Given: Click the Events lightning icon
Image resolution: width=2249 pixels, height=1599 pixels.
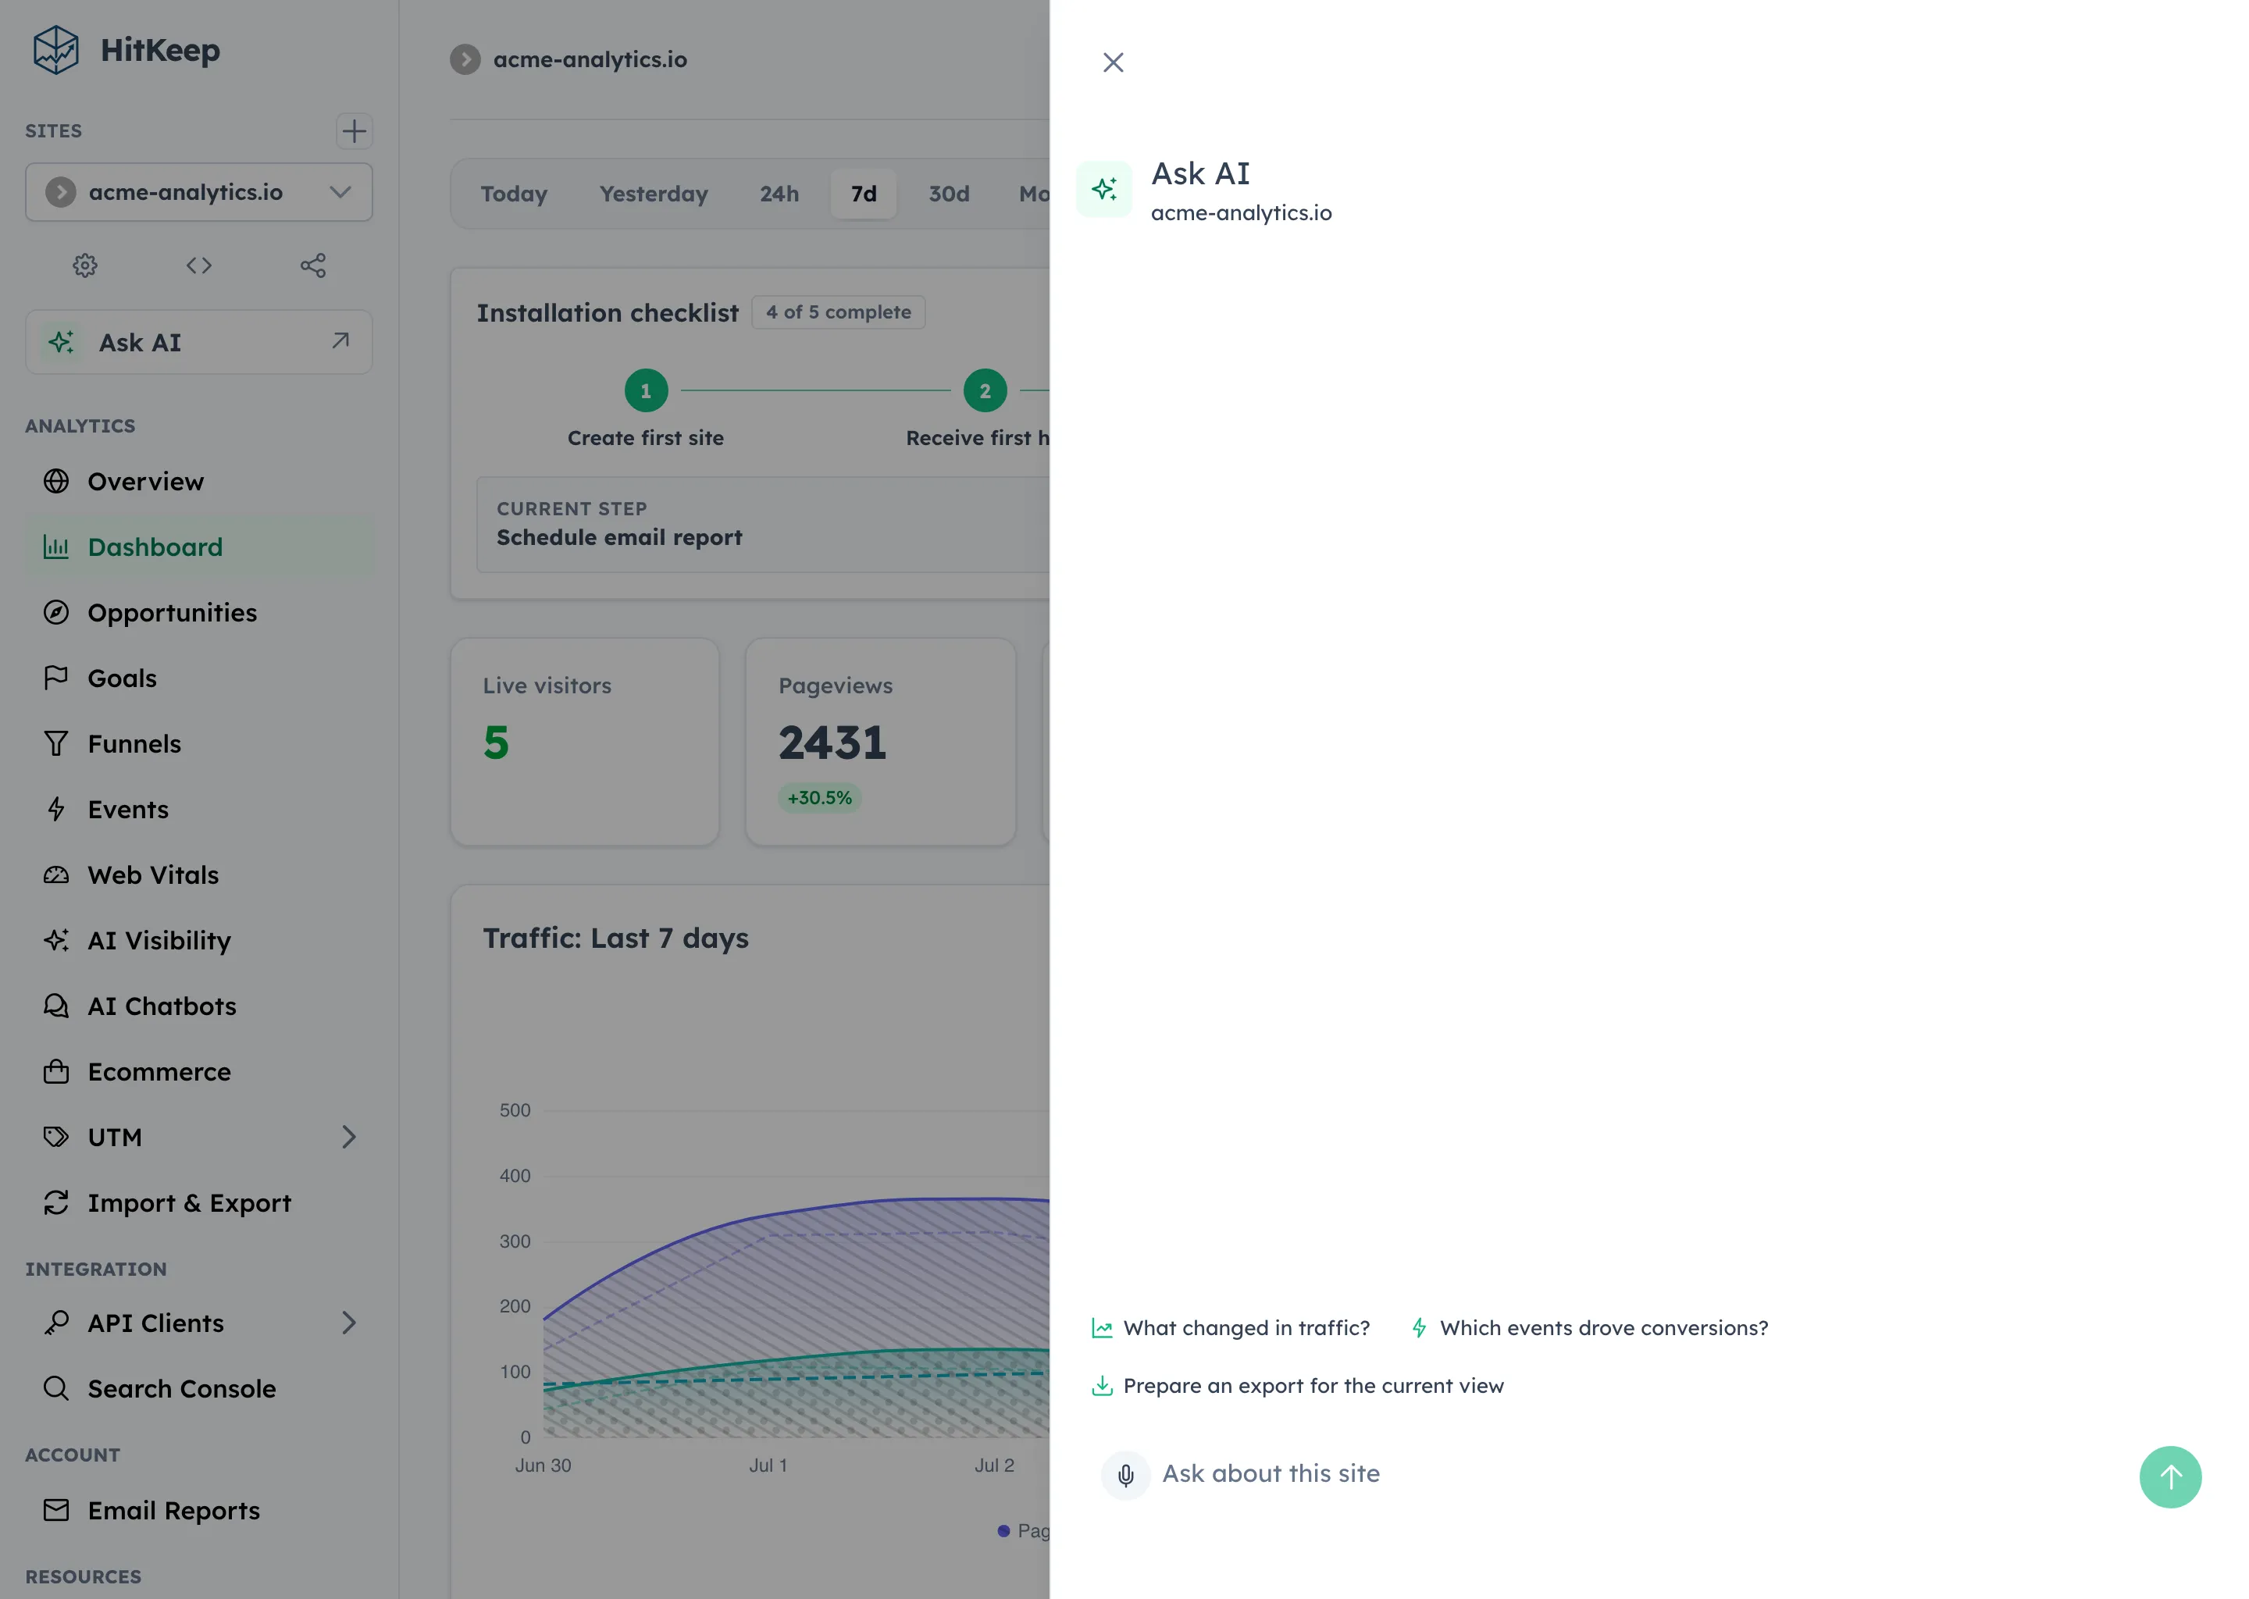Looking at the screenshot, I should pos(56,810).
